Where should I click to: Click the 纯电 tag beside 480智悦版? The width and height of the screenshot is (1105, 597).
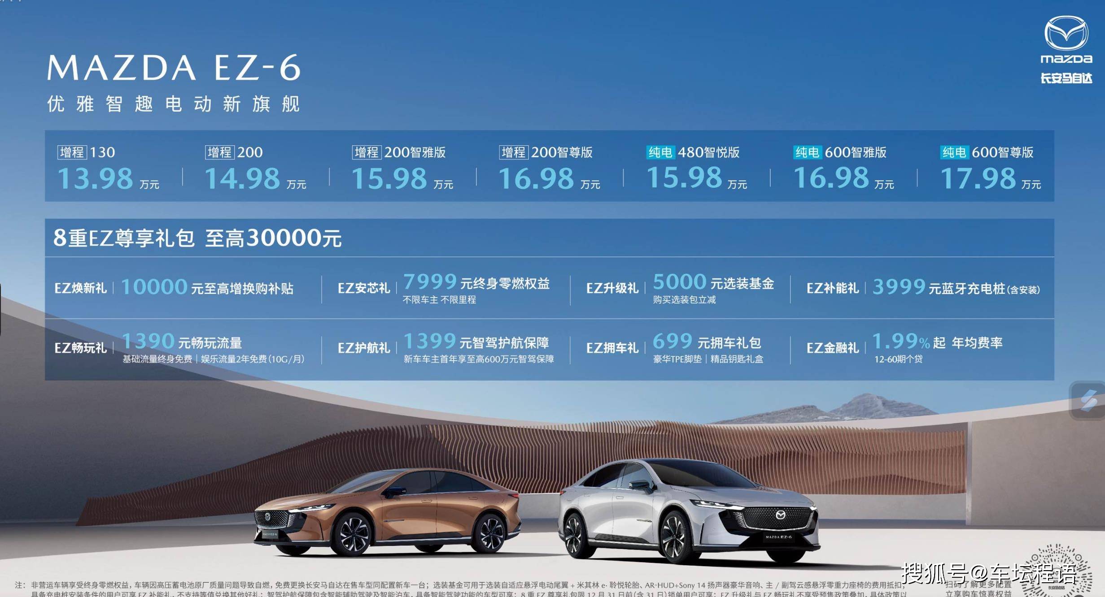point(660,152)
